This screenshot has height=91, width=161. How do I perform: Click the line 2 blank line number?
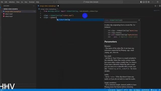pyautogui.click(x=41, y=13)
